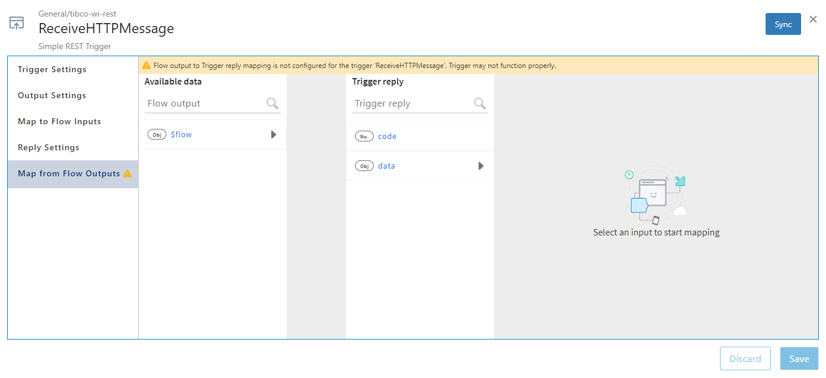Click the Obj type badge beside data
Viewport: 826px width, 378px height.
[x=364, y=166]
